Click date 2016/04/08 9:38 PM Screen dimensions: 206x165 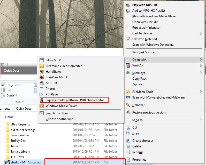point(86,140)
